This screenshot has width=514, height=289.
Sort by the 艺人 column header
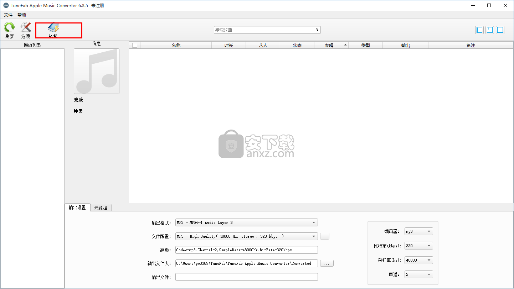click(x=263, y=45)
